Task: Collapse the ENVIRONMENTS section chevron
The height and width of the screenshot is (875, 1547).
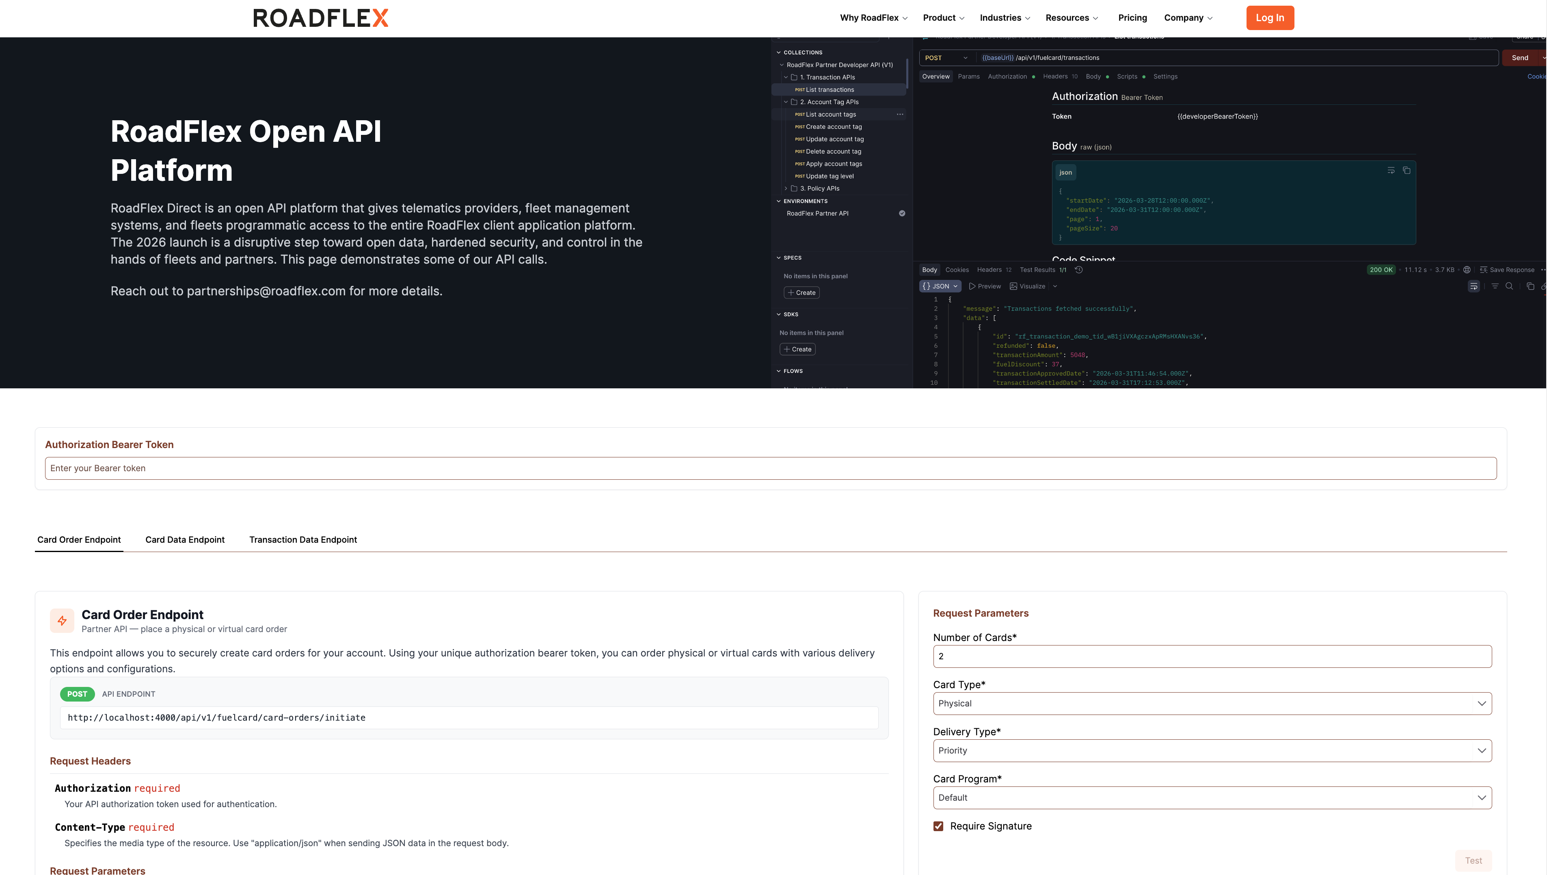Action: pos(779,201)
